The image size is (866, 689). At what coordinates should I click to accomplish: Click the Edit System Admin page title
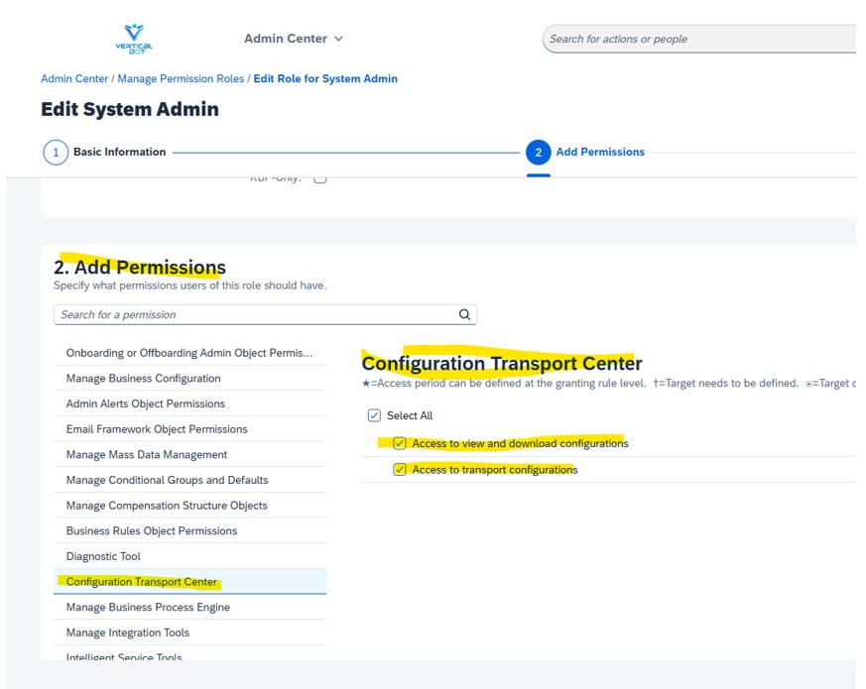coord(130,109)
